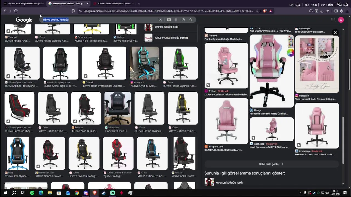Switch to the xDrive Sancak Profesyonel tab
This screenshot has height=197, width=351.
(x=113, y=4)
